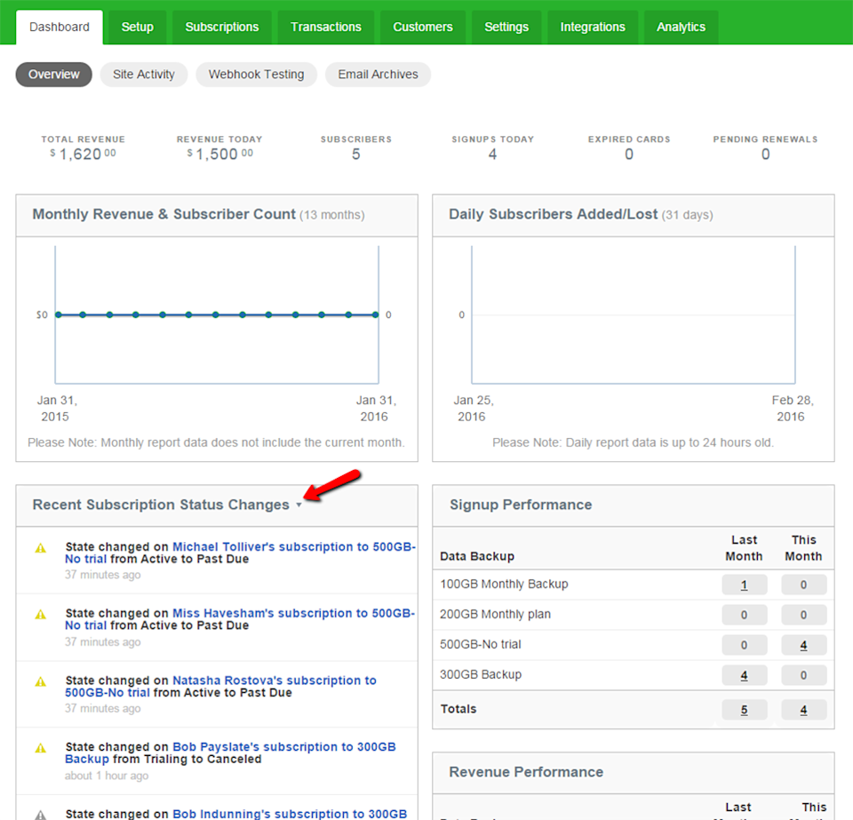Click 100GB Monthly Backup Last Month count 1

745,585
